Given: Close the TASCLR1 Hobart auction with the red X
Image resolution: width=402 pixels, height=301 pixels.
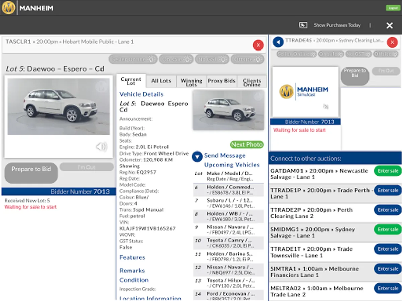Looking at the screenshot, I should point(258,45).
